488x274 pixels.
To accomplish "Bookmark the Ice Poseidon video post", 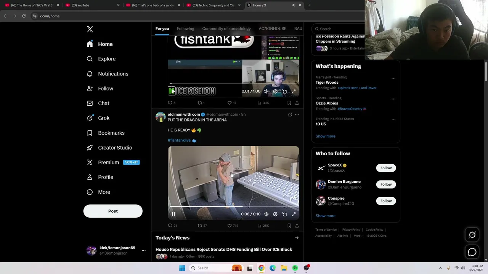I will point(289,103).
